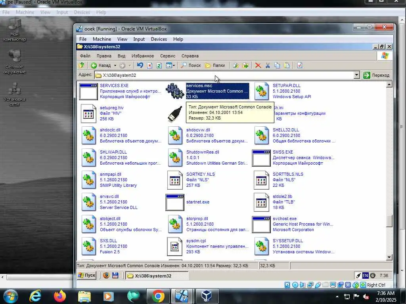The image size is (406, 304).
Task: Open the Справка menu
Action: pyautogui.click(x=190, y=56)
